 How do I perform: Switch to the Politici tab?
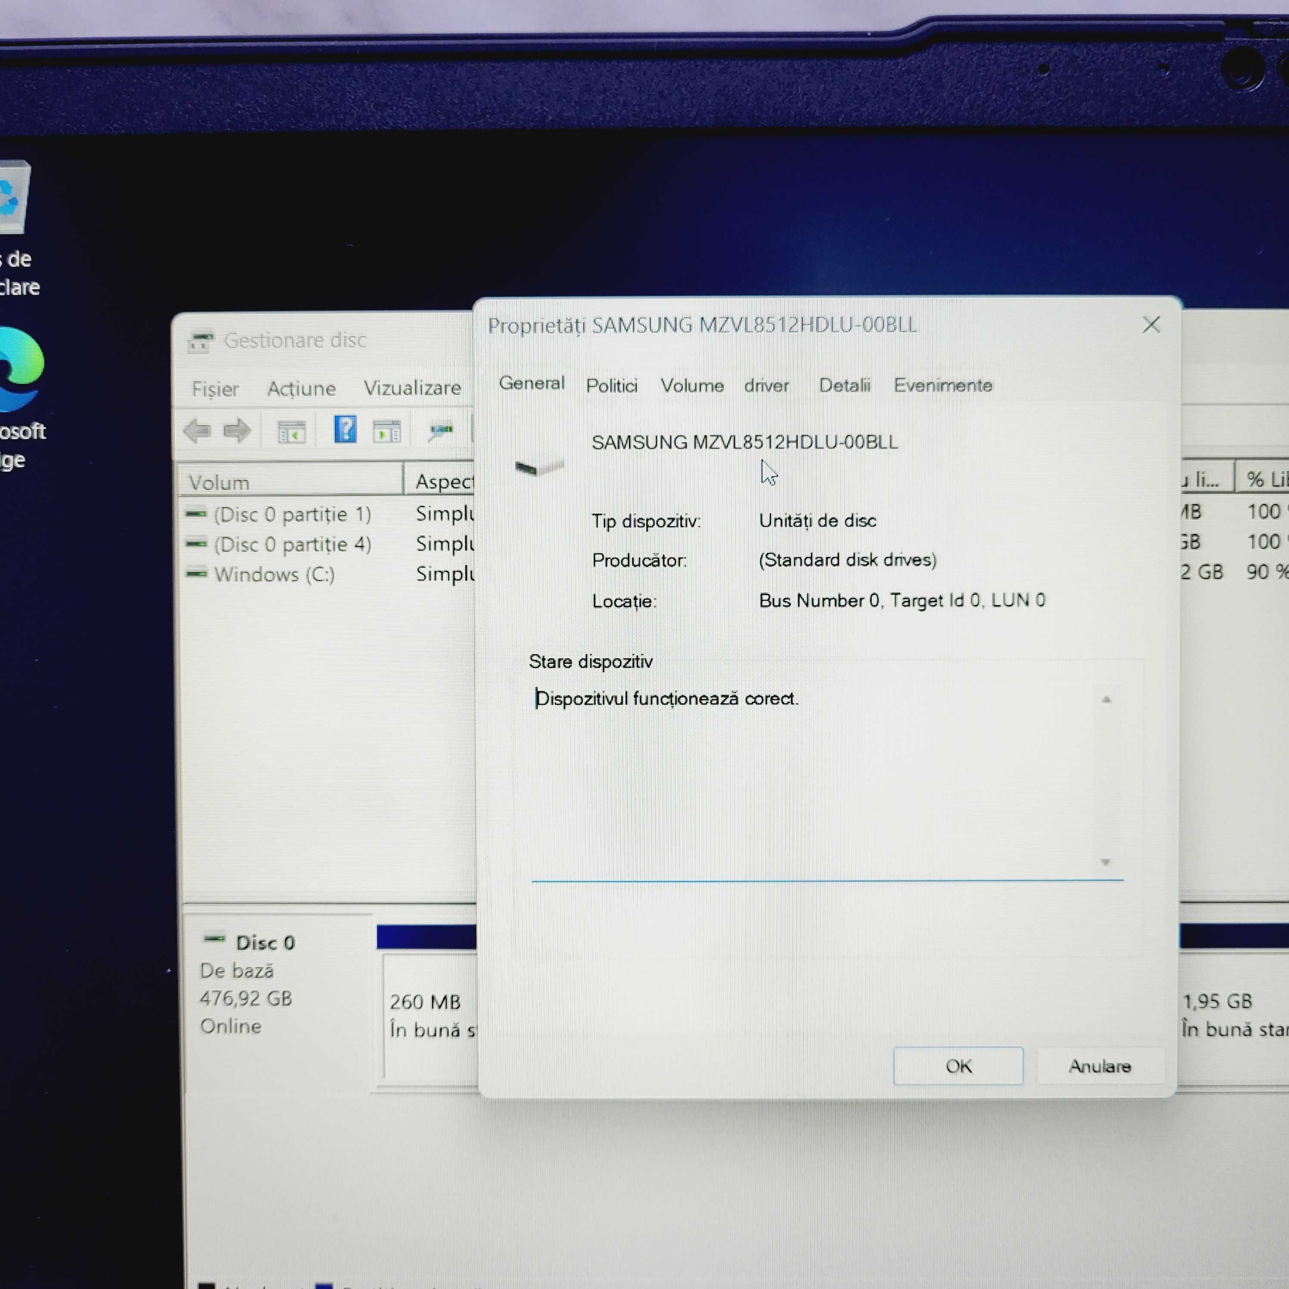pos(612,386)
